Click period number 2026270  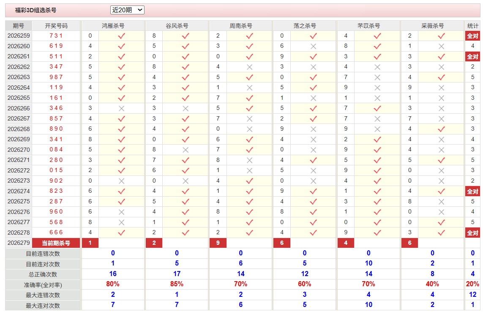point(19,150)
